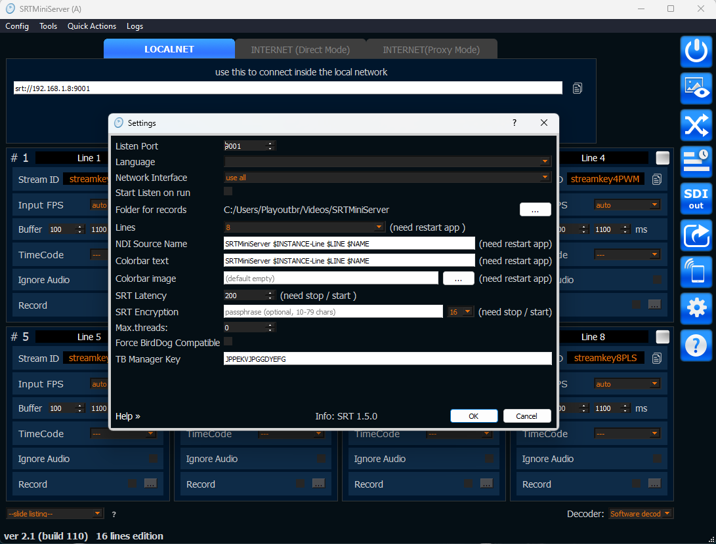716x544 pixels.
Task: Click the Colorbar text field
Action: coord(349,260)
